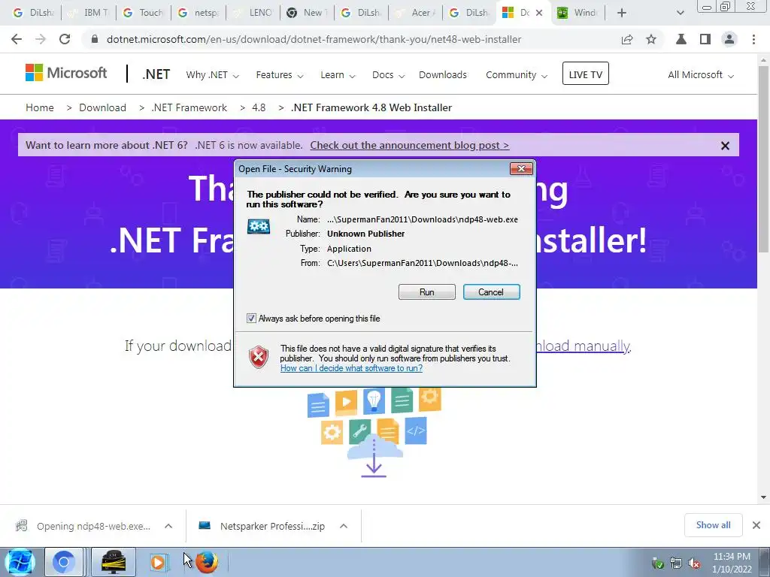The image size is (770, 577).
Task: Go back with browser back arrow
Action: [x=17, y=39]
